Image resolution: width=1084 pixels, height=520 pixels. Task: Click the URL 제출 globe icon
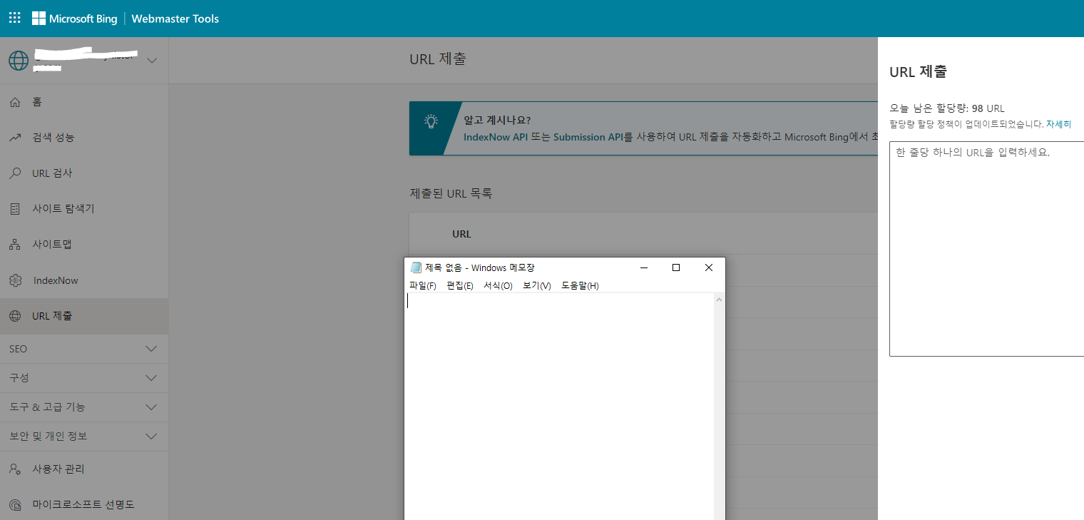click(x=15, y=316)
